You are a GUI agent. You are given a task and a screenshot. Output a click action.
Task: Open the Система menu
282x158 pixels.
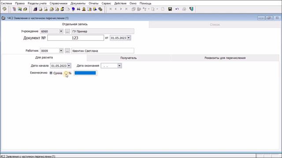point(6,4)
